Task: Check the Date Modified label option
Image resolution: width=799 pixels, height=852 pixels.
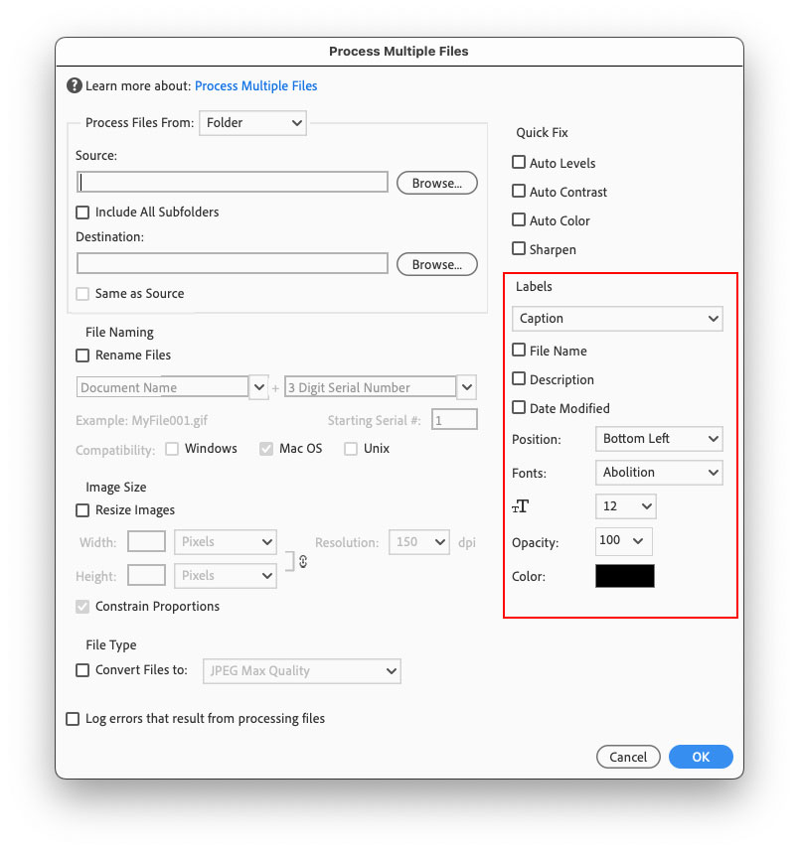Action: point(518,407)
